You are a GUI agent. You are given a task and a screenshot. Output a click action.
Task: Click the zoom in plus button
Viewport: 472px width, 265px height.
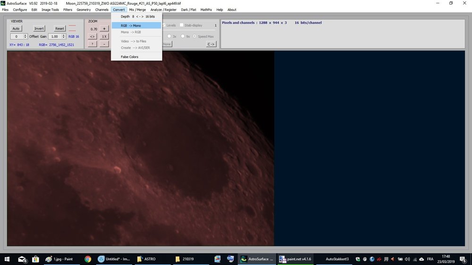coord(105,29)
